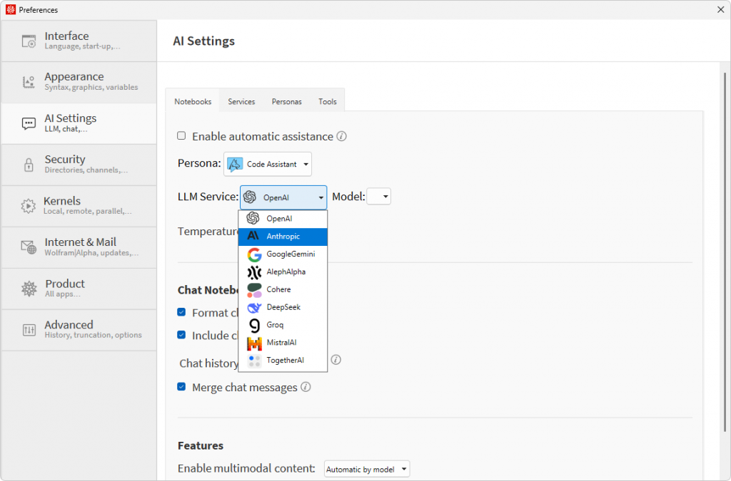This screenshot has height=481, width=731.
Task: Select Anthropic from the LLM service list
Action: pos(283,237)
